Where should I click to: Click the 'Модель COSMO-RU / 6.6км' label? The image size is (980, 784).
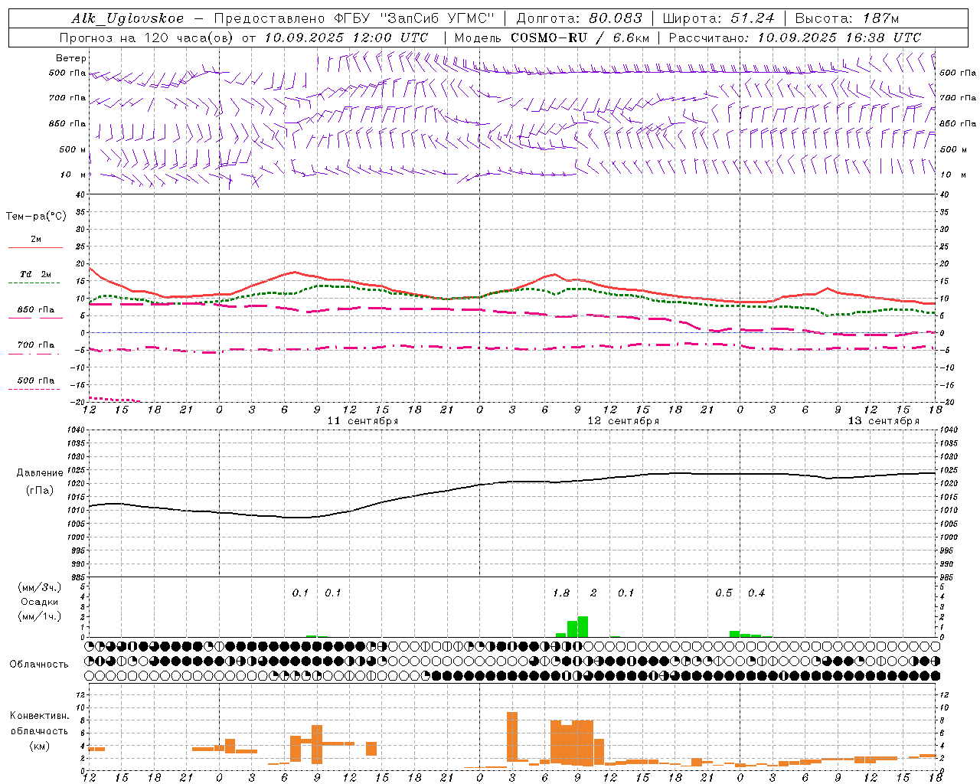point(552,38)
